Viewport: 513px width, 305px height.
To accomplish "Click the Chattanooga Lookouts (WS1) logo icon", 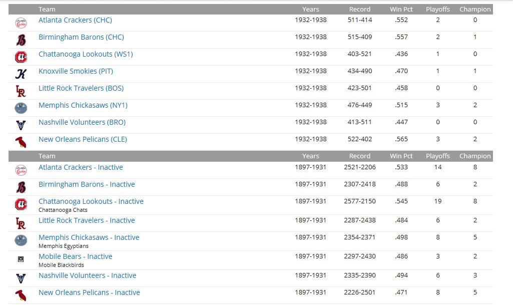I will click(x=21, y=57).
